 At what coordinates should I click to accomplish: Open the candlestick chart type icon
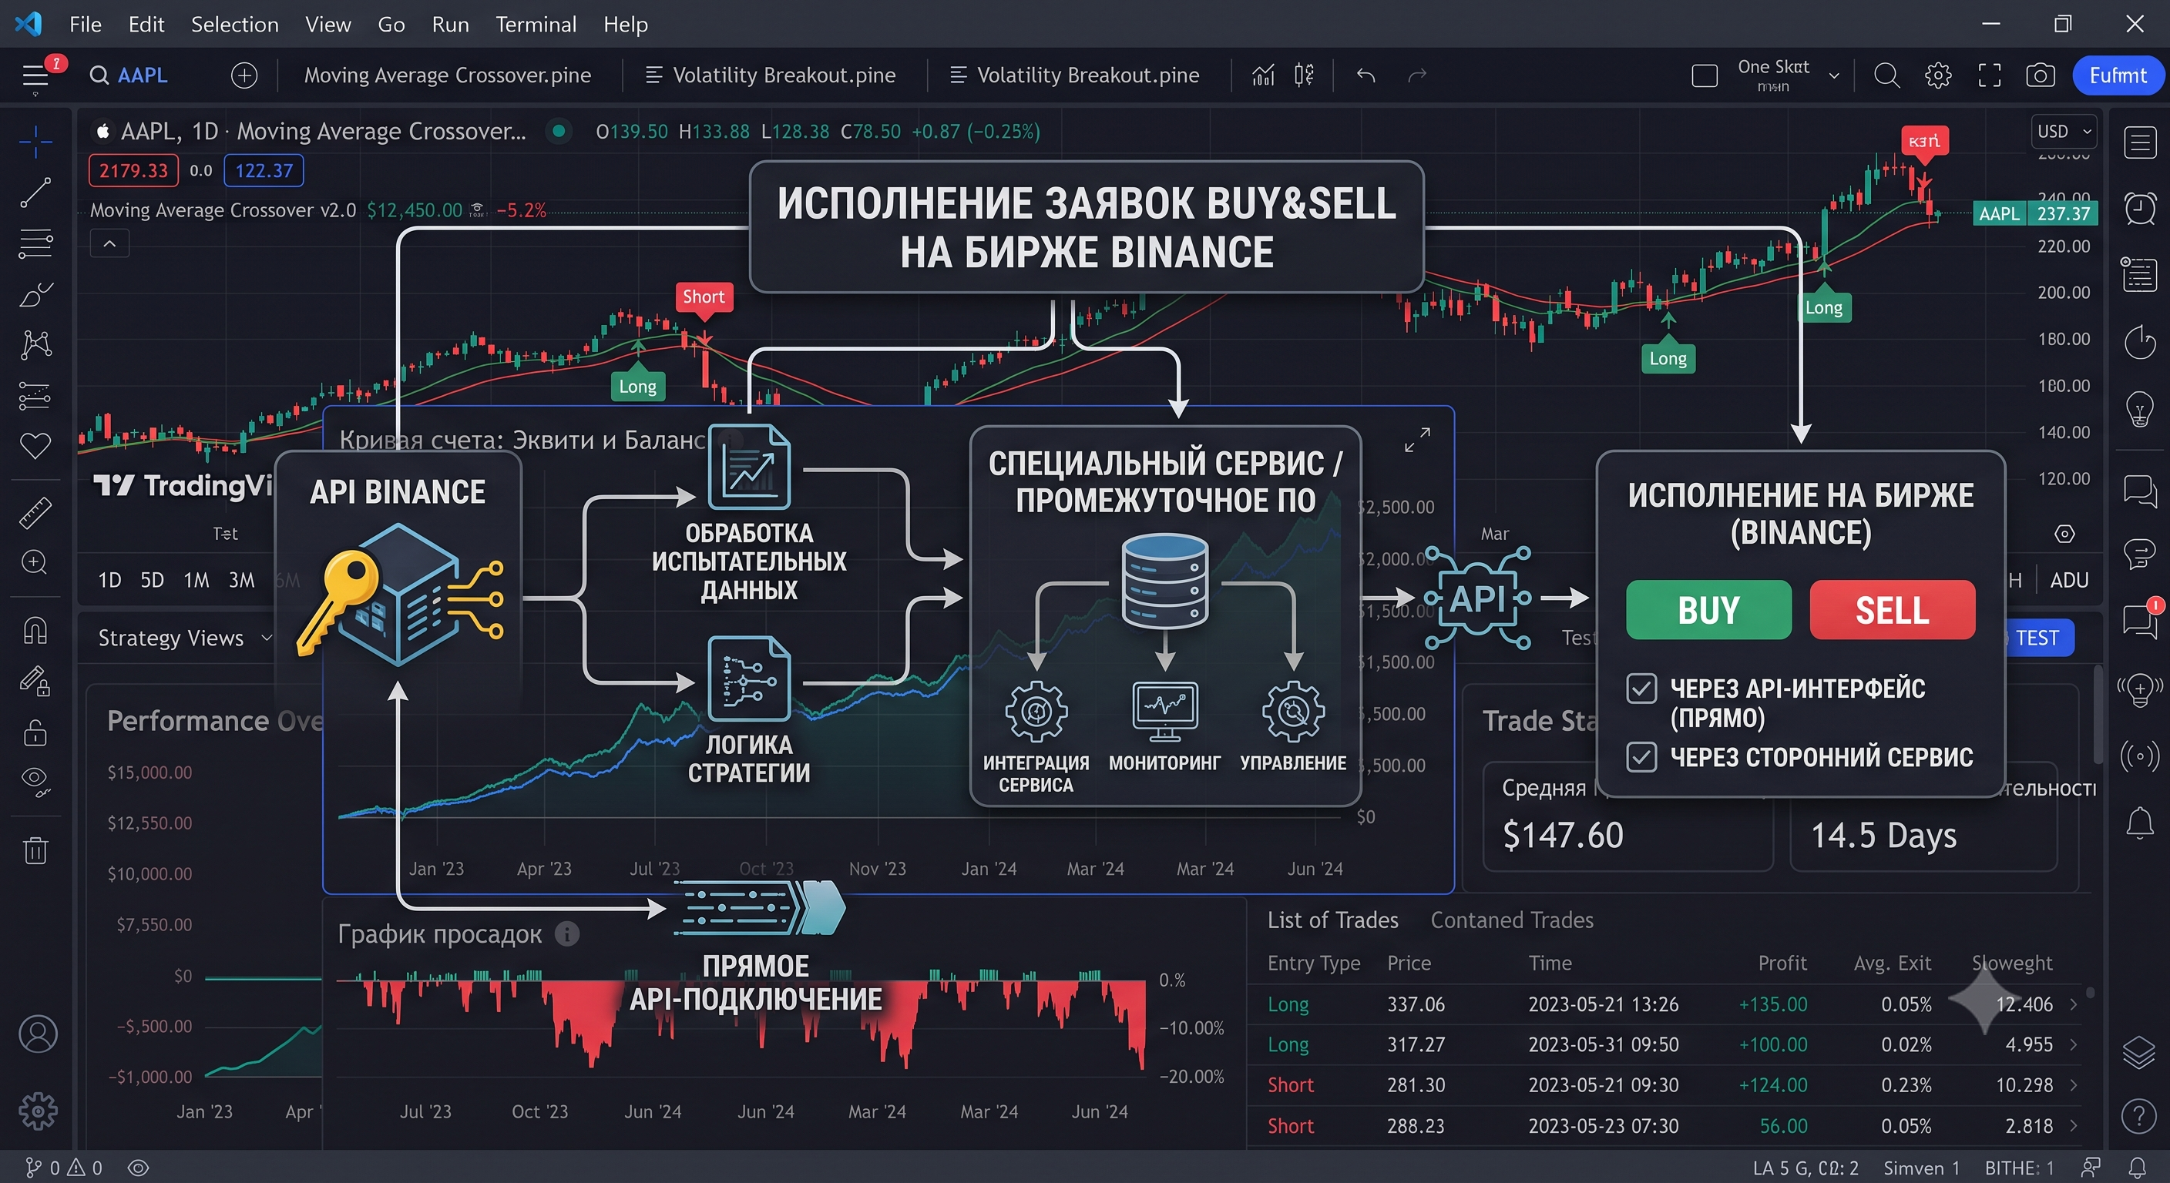[1304, 75]
